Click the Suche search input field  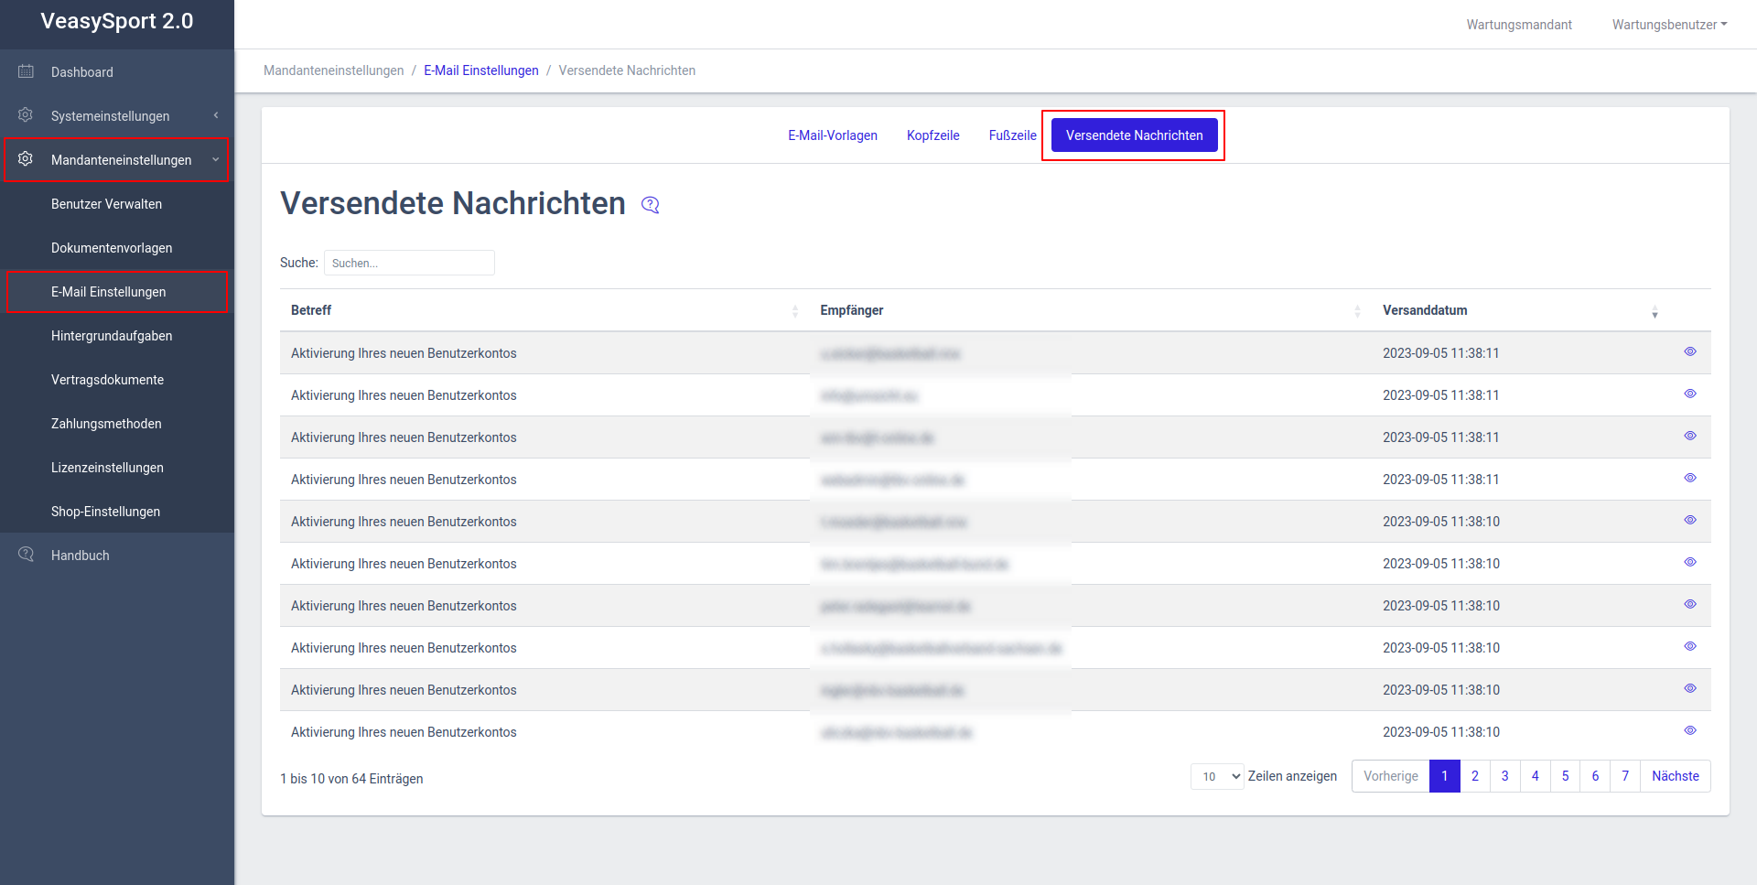pyautogui.click(x=409, y=263)
